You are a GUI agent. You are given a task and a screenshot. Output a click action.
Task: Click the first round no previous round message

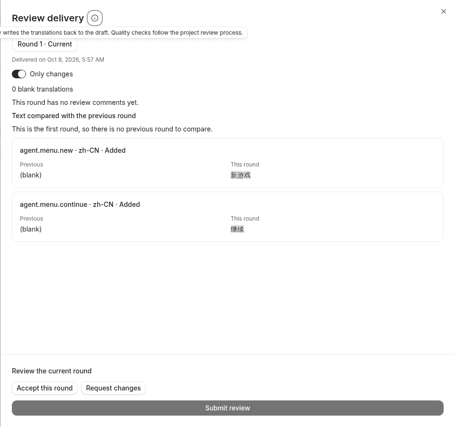tap(112, 129)
